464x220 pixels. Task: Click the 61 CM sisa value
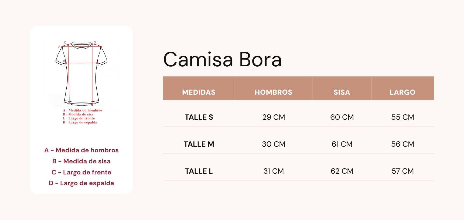pyautogui.click(x=342, y=144)
